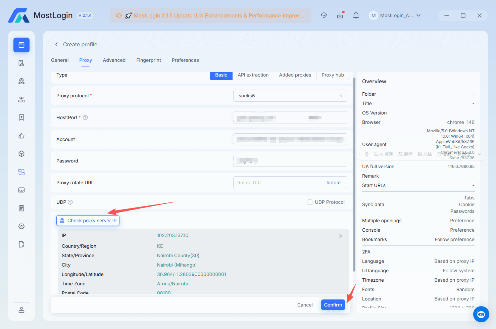The height and width of the screenshot is (329, 496).
Task: Open the bookmark-plus sidebar icon
Action: point(21,117)
